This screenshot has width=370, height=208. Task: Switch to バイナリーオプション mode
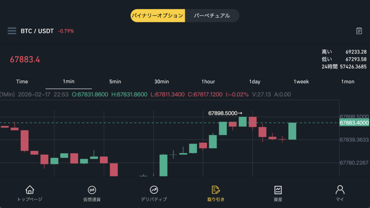(x=158, y=16)
